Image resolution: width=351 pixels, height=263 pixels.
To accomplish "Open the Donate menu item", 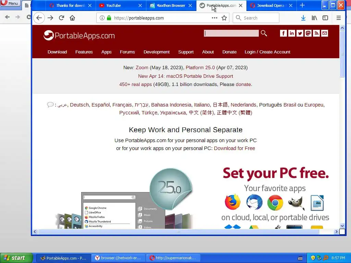I will (229, 52).
